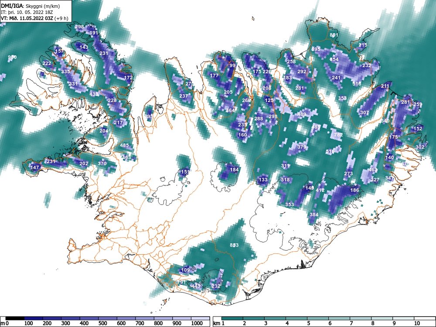Click the visibility value 152
The width and height of the screenshot is (436, 327).
418,129
